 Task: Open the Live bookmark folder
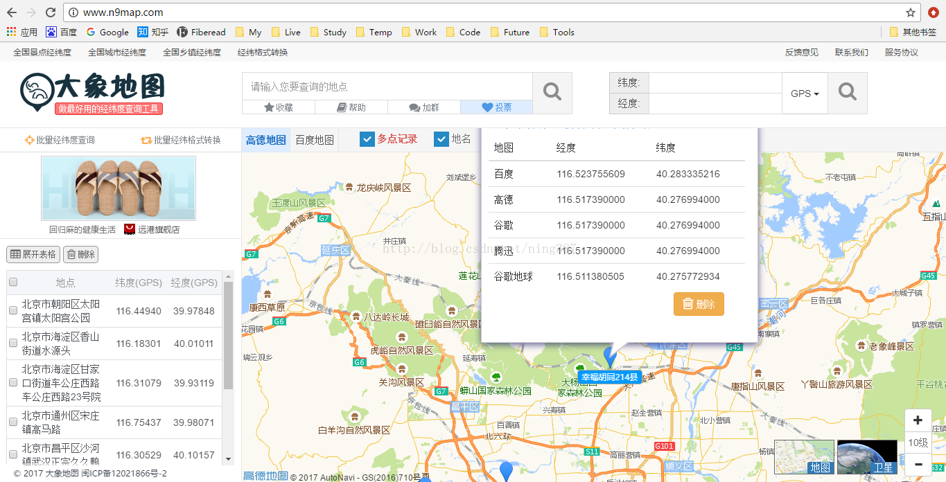point(286,32)
